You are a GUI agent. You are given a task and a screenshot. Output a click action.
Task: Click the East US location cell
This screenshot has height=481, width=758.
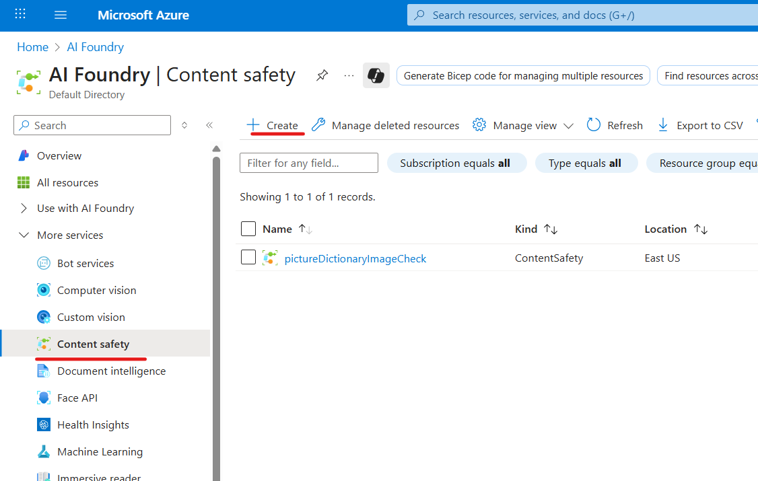pyautogui.click(x=662, y=258)
